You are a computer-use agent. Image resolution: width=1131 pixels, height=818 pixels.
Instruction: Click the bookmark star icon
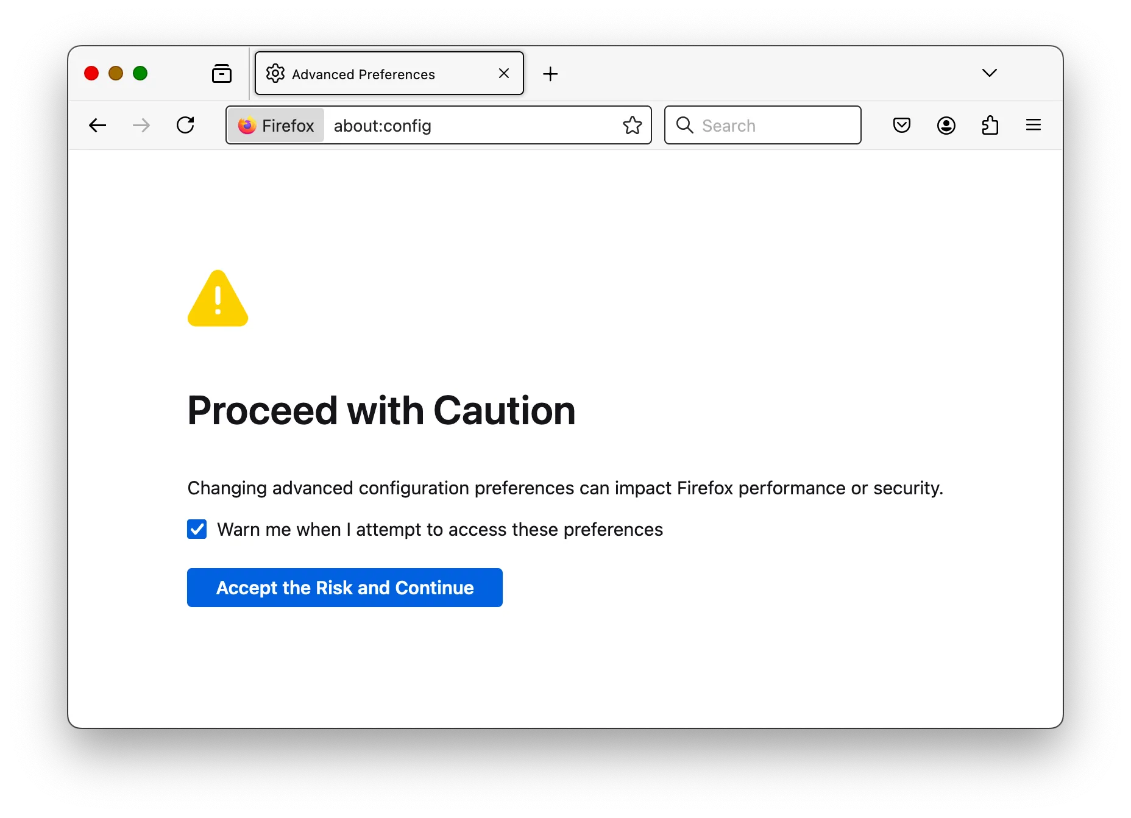pyautogui.click(x=632, y=125)
